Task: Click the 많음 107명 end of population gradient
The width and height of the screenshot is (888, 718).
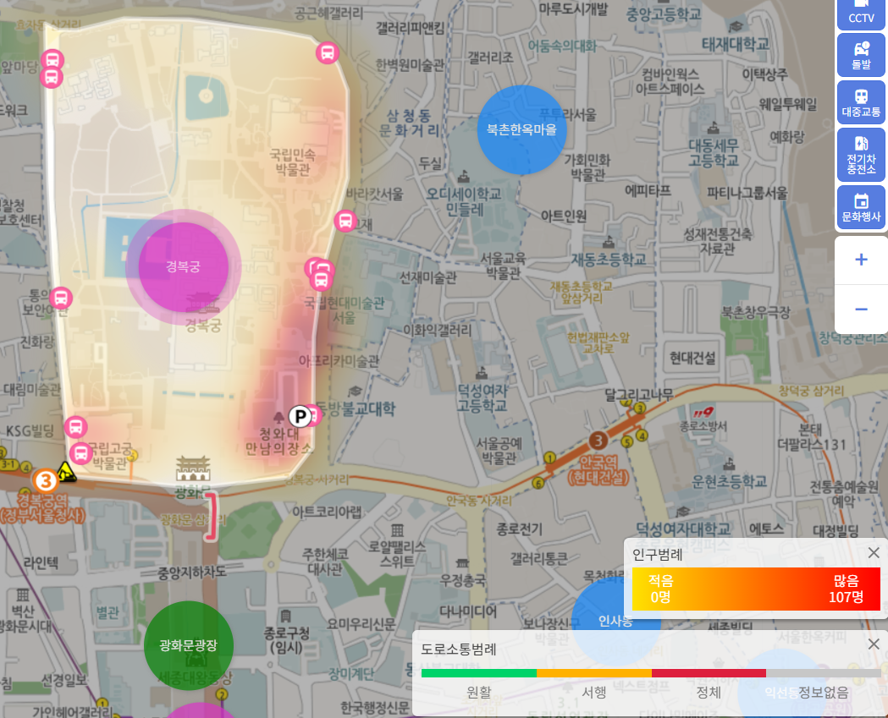Action: tap(846, 589)
